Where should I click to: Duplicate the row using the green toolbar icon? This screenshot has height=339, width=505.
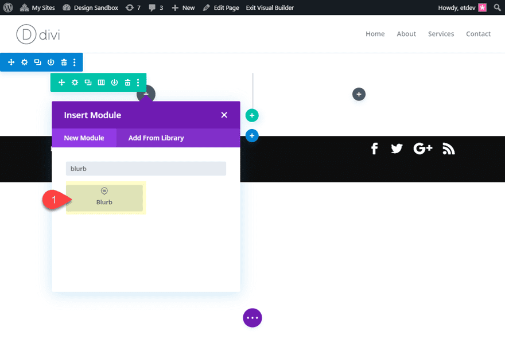click(x=87, y=82)
